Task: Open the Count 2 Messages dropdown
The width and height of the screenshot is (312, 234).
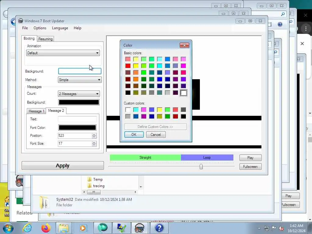Action: tap(79, 94)
